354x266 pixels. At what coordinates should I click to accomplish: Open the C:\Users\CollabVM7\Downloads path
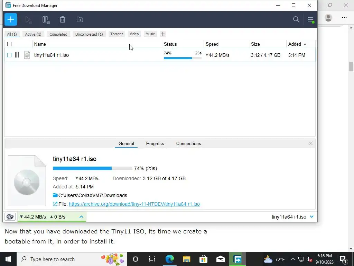tap(93, 195)
